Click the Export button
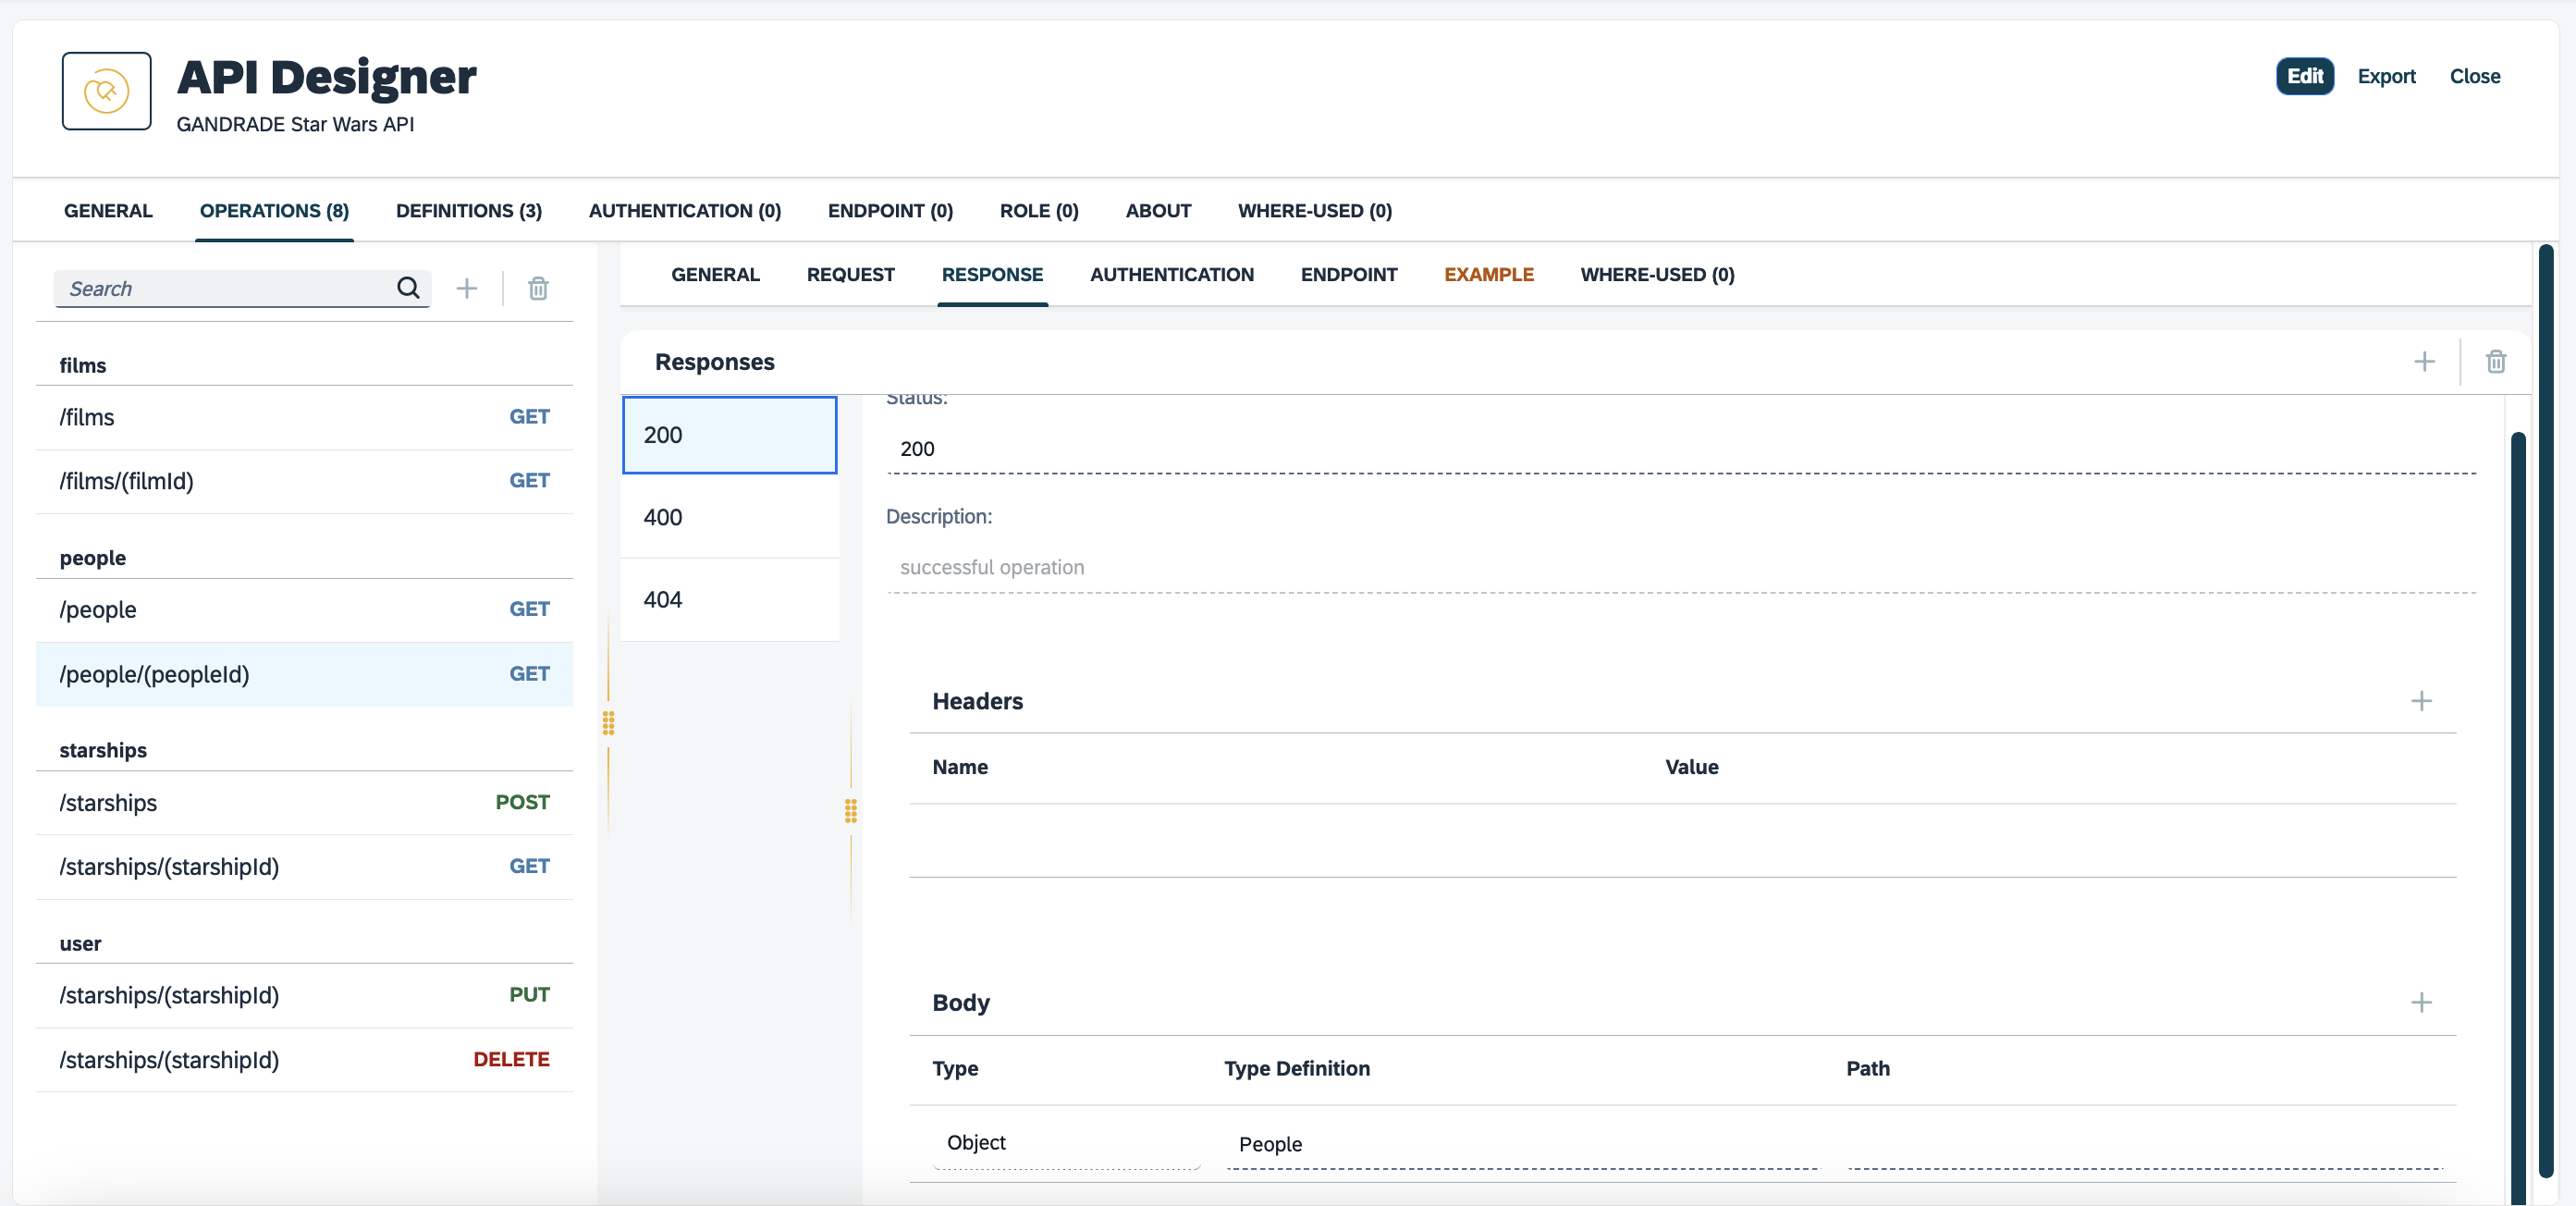The width and height of the screenshot is (2576, 1206). tap(2387, 76)
